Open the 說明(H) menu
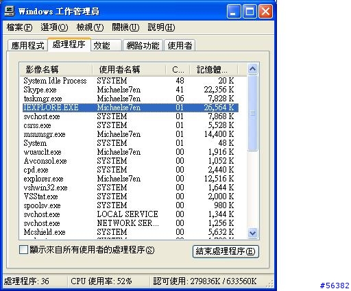351x291 pixels. coord(161,27)
